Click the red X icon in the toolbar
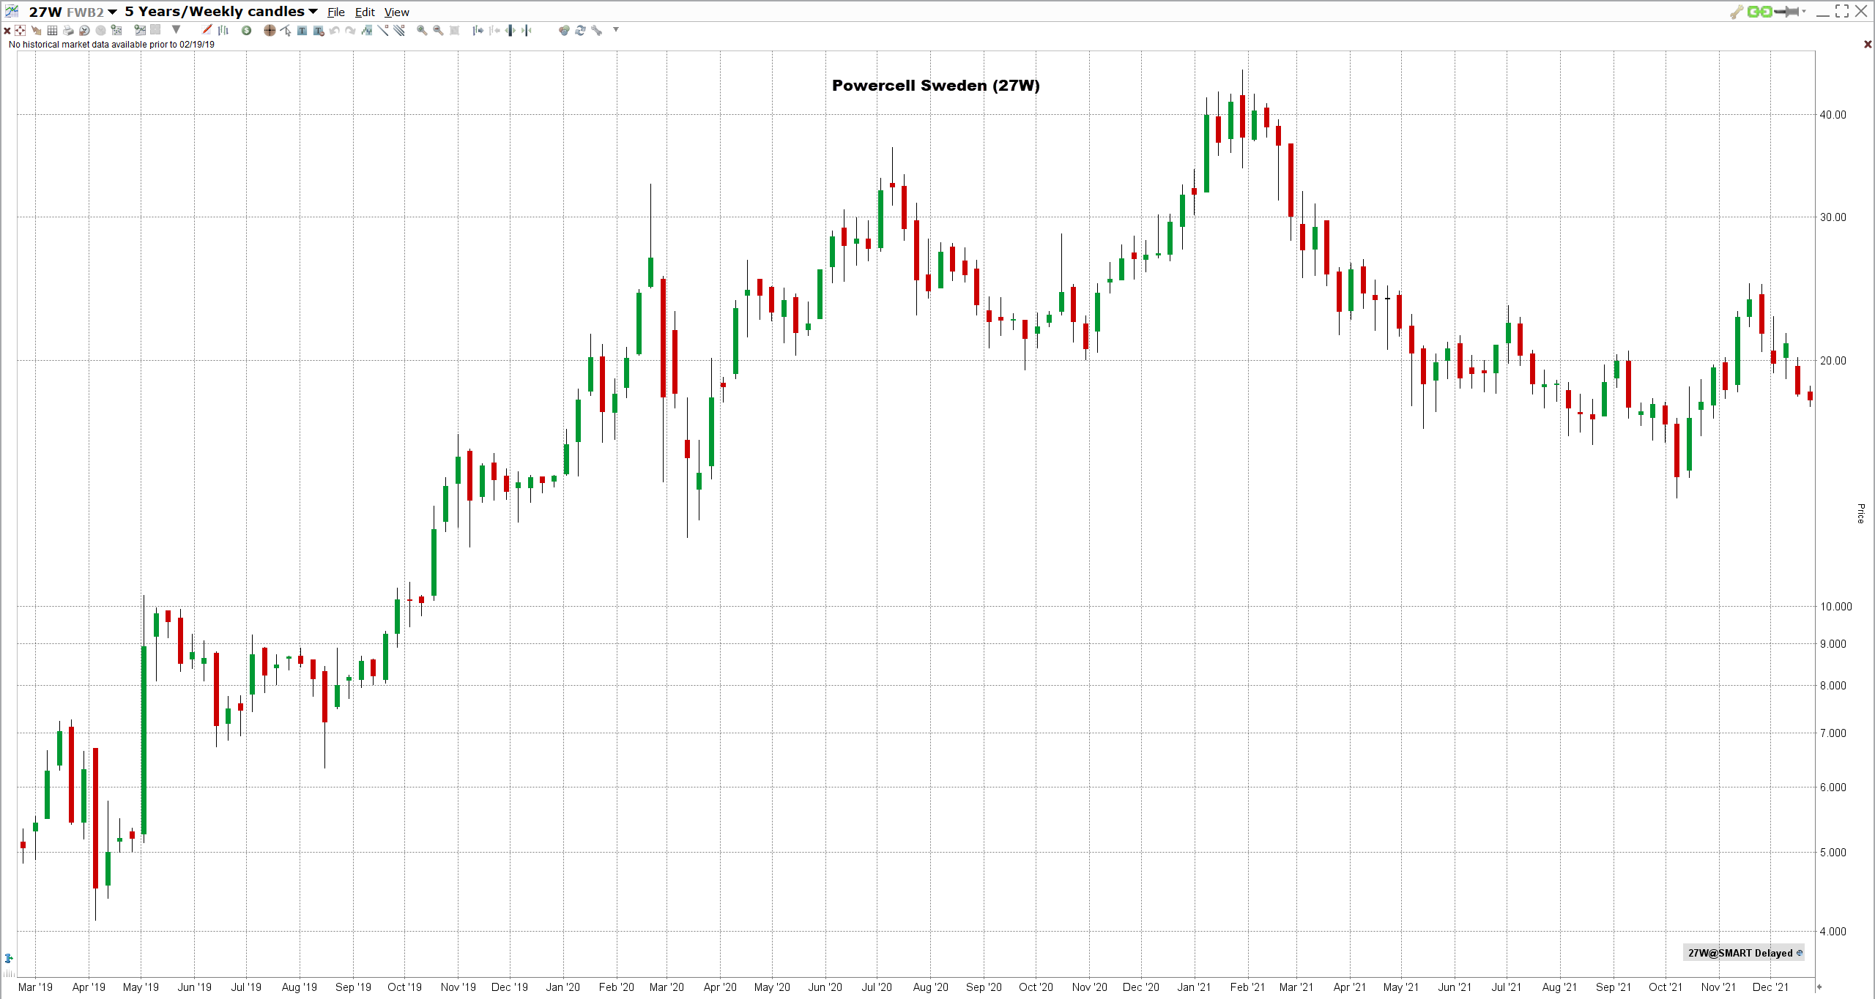Screen dimensions: 1875x999 click(7, 31)
